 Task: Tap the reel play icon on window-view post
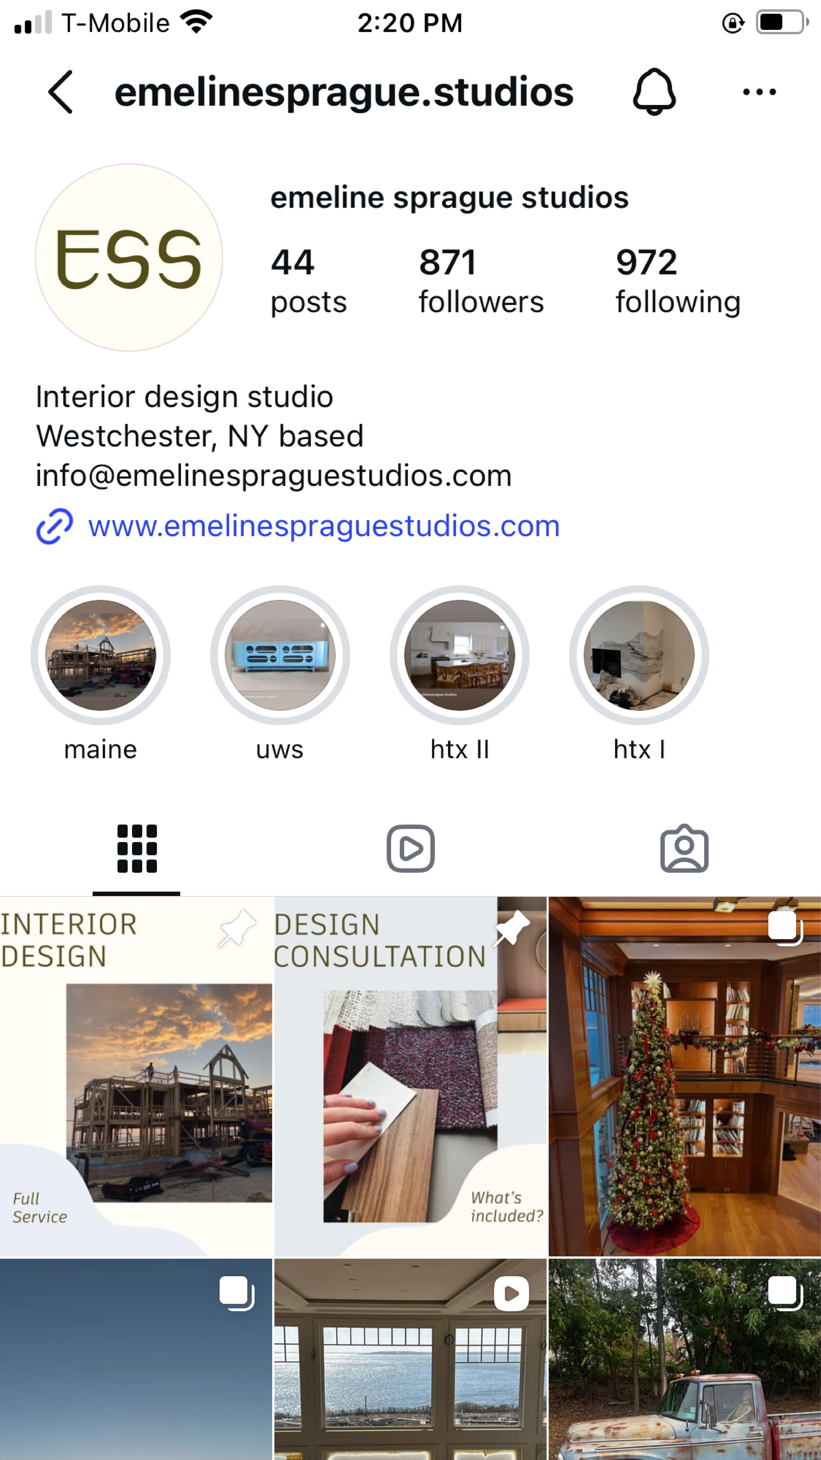[511, 1294]
